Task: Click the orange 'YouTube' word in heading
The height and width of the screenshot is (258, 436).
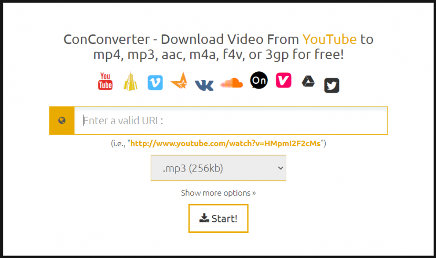Action: (x=329, y=39)
